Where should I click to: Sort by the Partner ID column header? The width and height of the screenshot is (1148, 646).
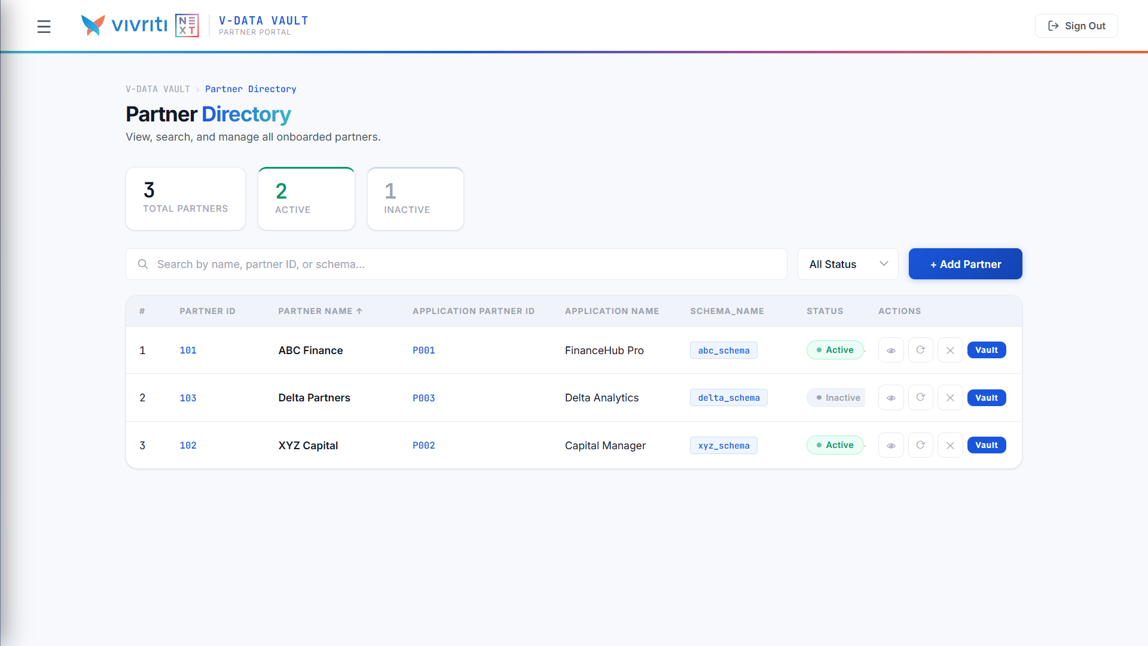[x=207, y=311]
